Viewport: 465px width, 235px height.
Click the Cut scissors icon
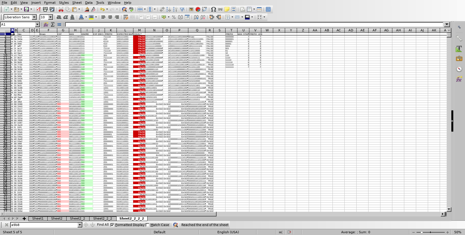[61, 9]
